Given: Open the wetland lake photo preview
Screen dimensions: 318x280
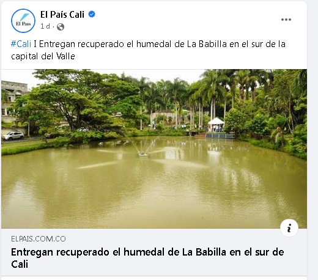Looking at the screenshot, I should (154, 149).
